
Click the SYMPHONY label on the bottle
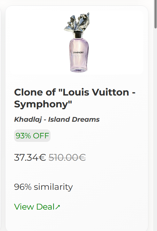point(78,53)
